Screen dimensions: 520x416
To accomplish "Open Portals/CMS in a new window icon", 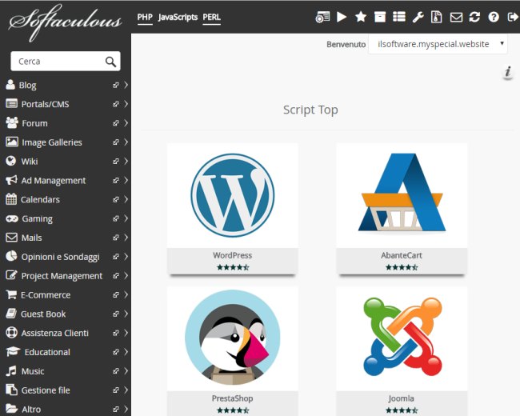I will coord(116,104).
